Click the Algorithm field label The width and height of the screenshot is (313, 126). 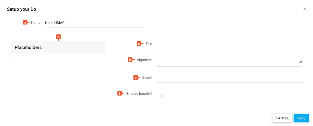[x=145, y=60]
